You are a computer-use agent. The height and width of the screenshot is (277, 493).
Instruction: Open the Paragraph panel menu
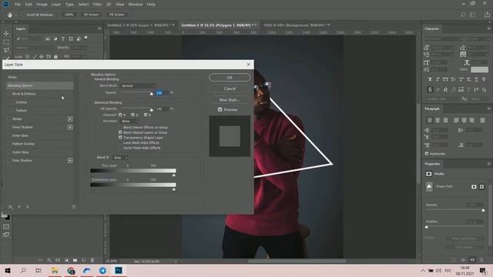489,108
